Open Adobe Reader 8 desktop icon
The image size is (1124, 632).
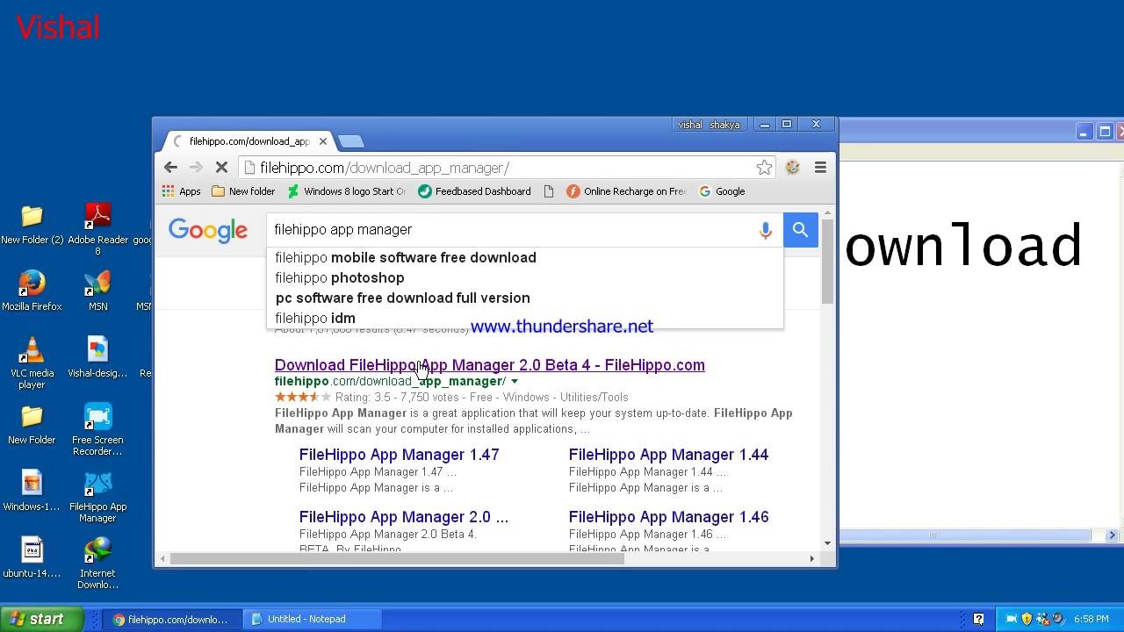coord(97,229)
